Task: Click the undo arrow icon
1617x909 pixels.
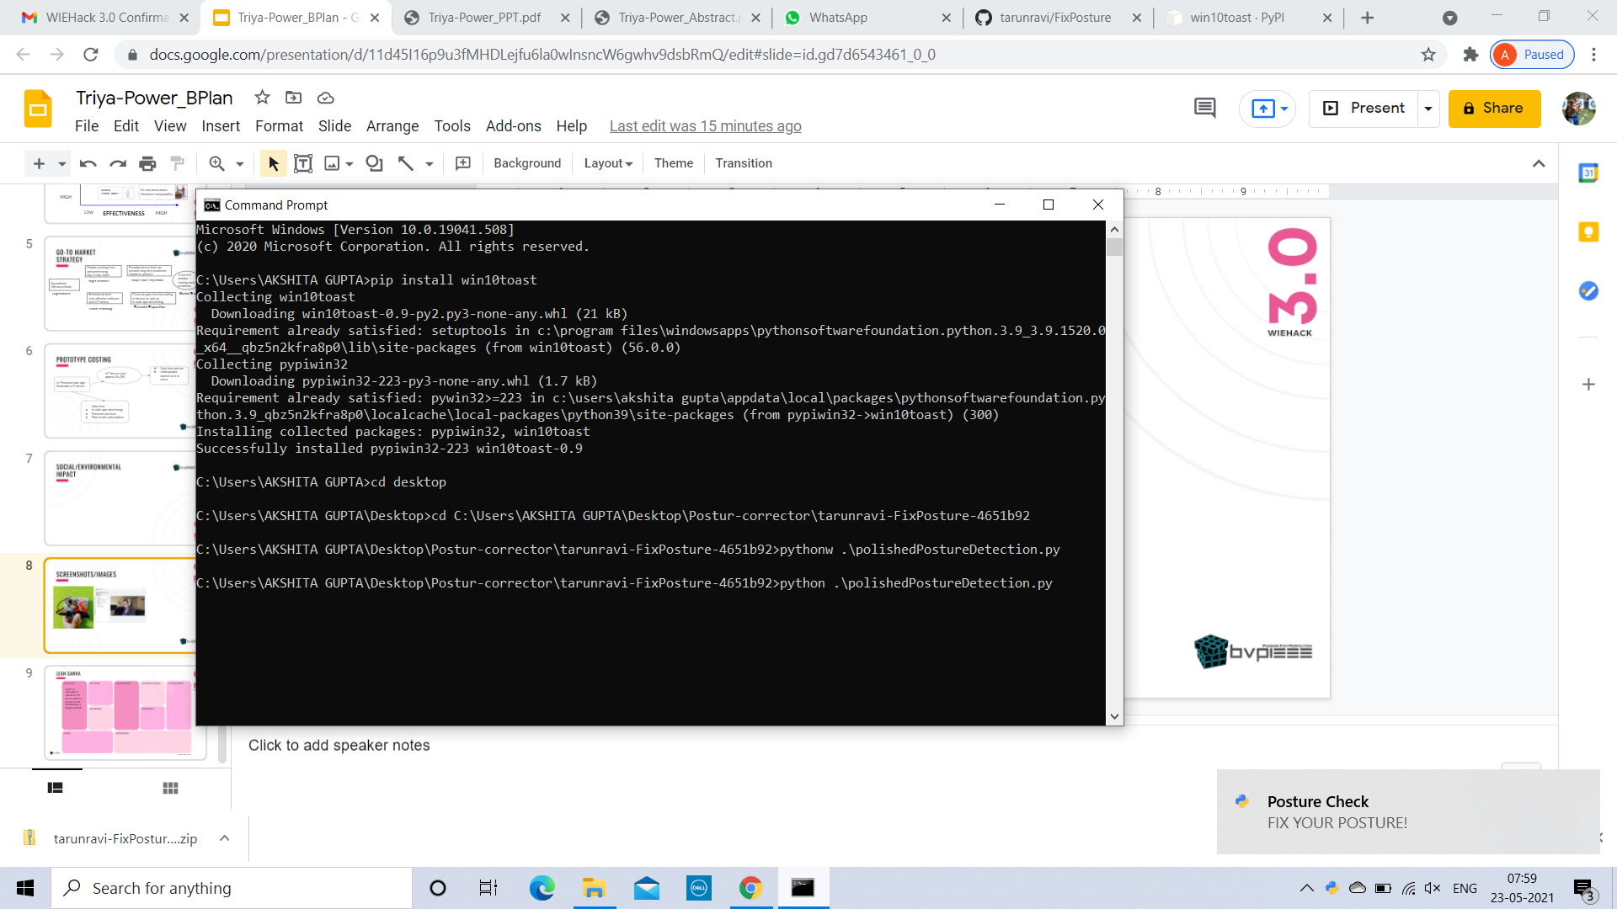Action: (x=88, y=163)
